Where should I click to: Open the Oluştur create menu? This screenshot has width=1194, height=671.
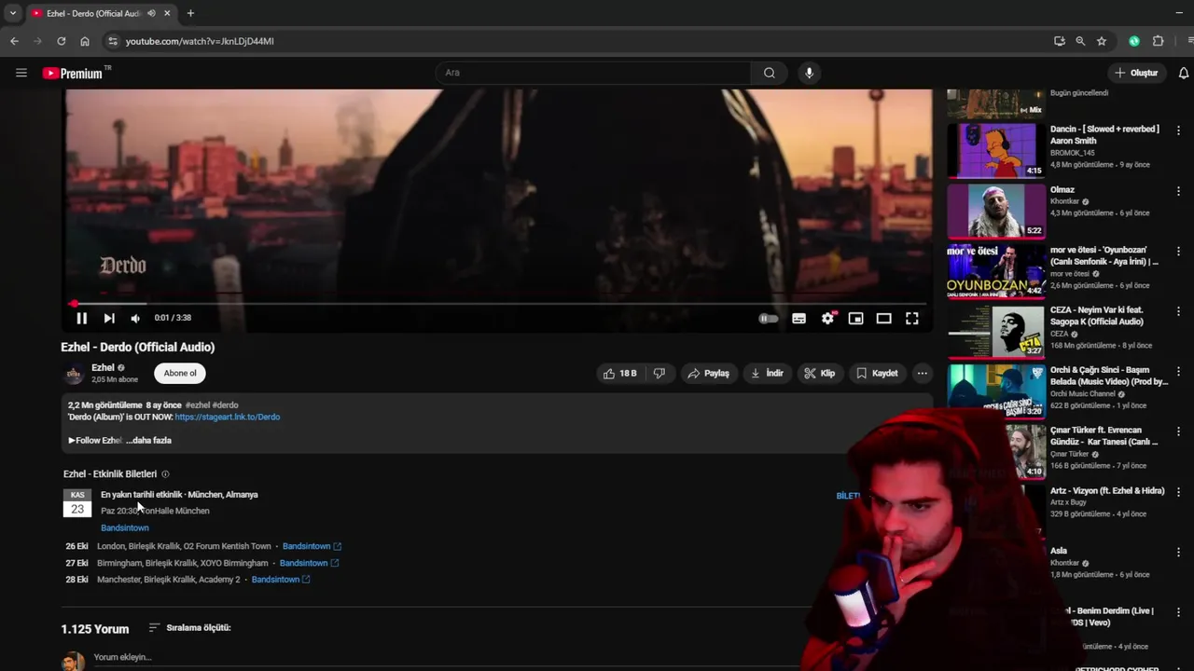click(x=1136, y=73)
